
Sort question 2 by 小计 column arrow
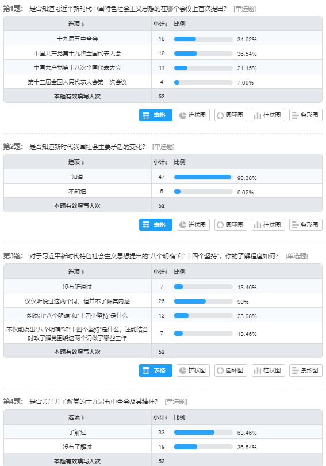point(166,162)
